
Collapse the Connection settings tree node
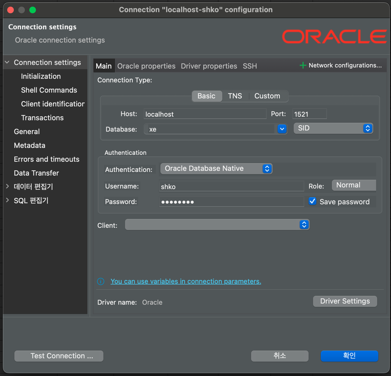tap(7, 62)
